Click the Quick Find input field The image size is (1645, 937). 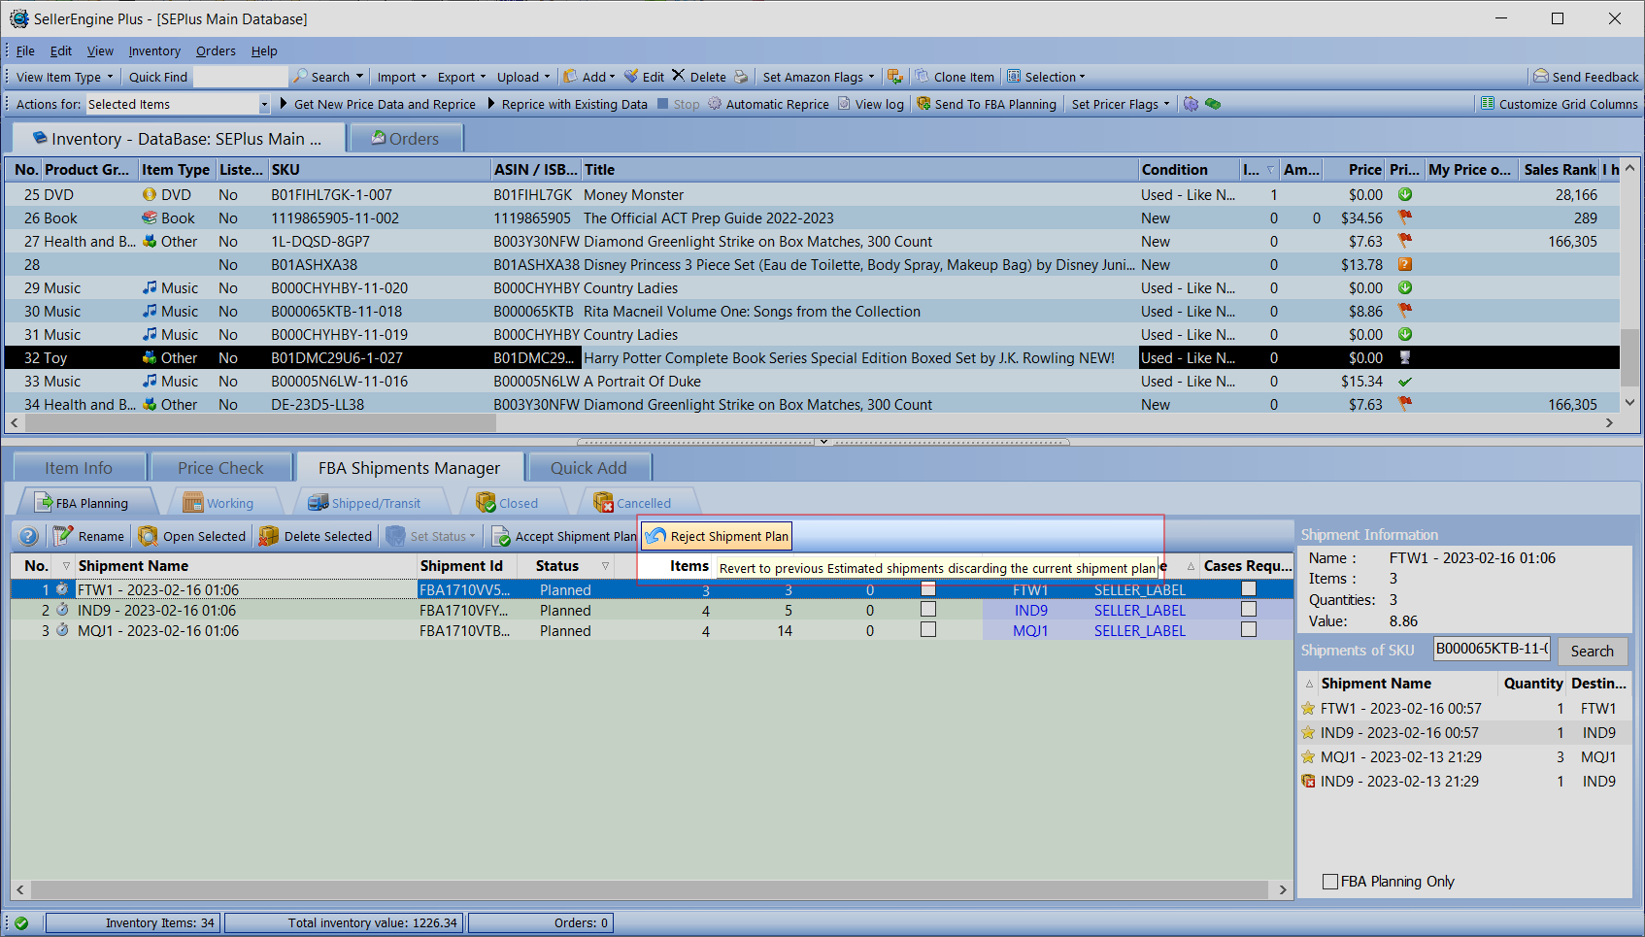click(240, 77)
